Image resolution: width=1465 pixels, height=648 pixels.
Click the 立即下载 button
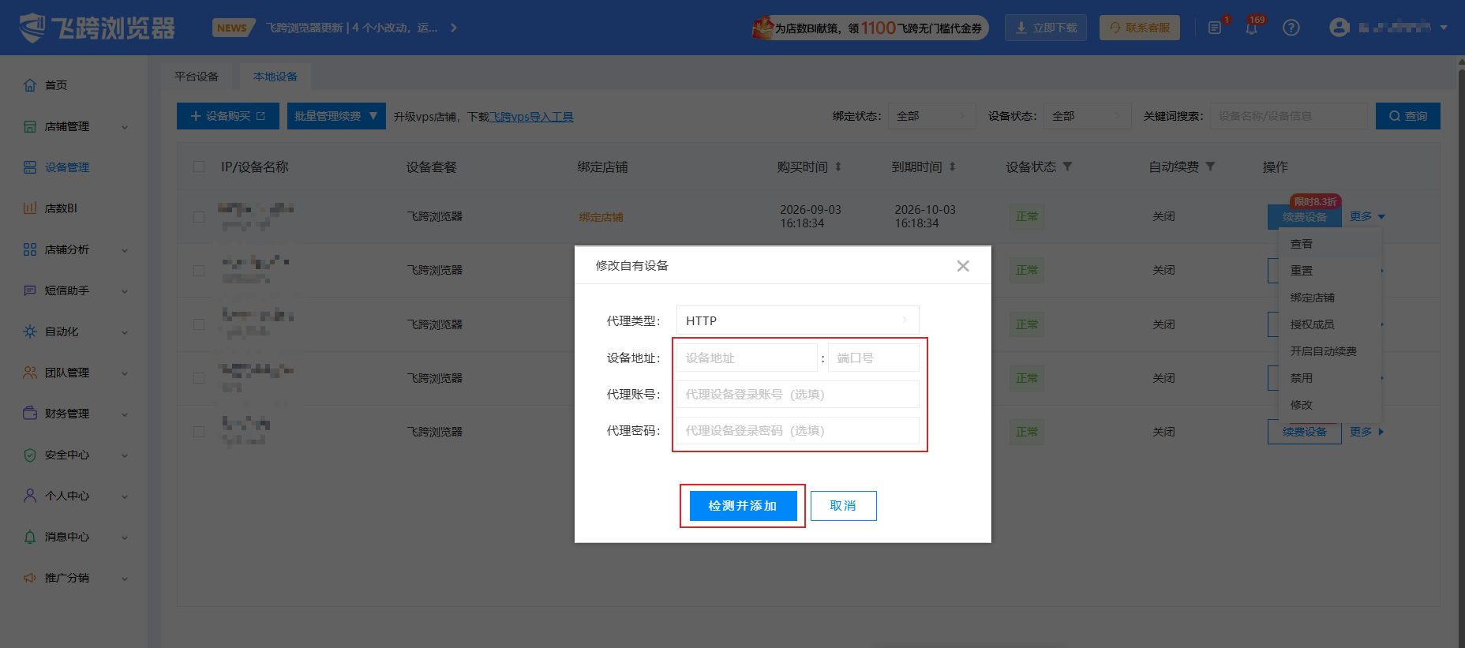click(x=1046, y=28)
